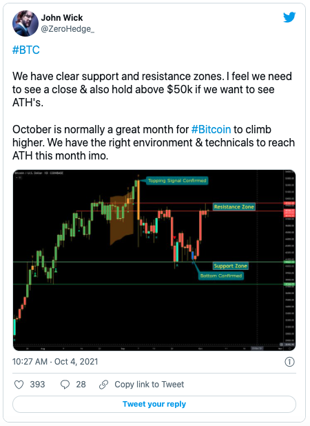The height and width of the screenshot is (426, 310).
Task: Click the chain link copy icon
Action: tap(104, 385)
